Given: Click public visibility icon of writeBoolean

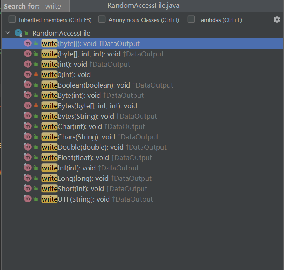Looking at the screenshot, I should click(x=36, y=85).
